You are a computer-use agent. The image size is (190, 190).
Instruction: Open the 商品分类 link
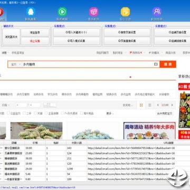point(170,53)
